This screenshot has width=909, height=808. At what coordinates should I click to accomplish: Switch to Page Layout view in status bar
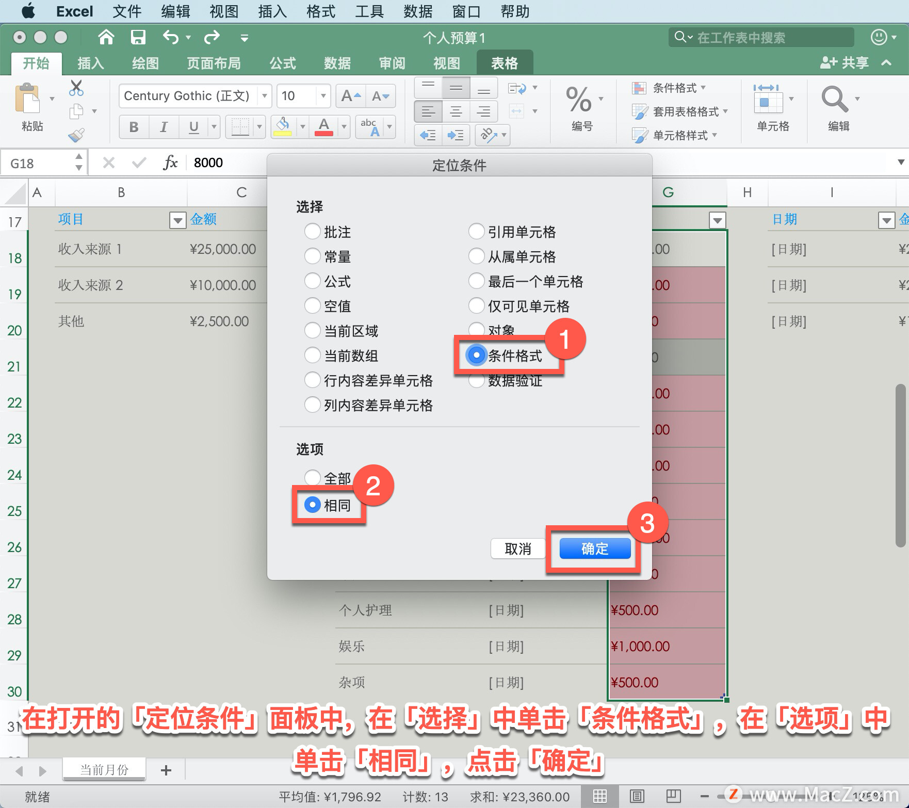pyautogui.click(x=637, y=796)
